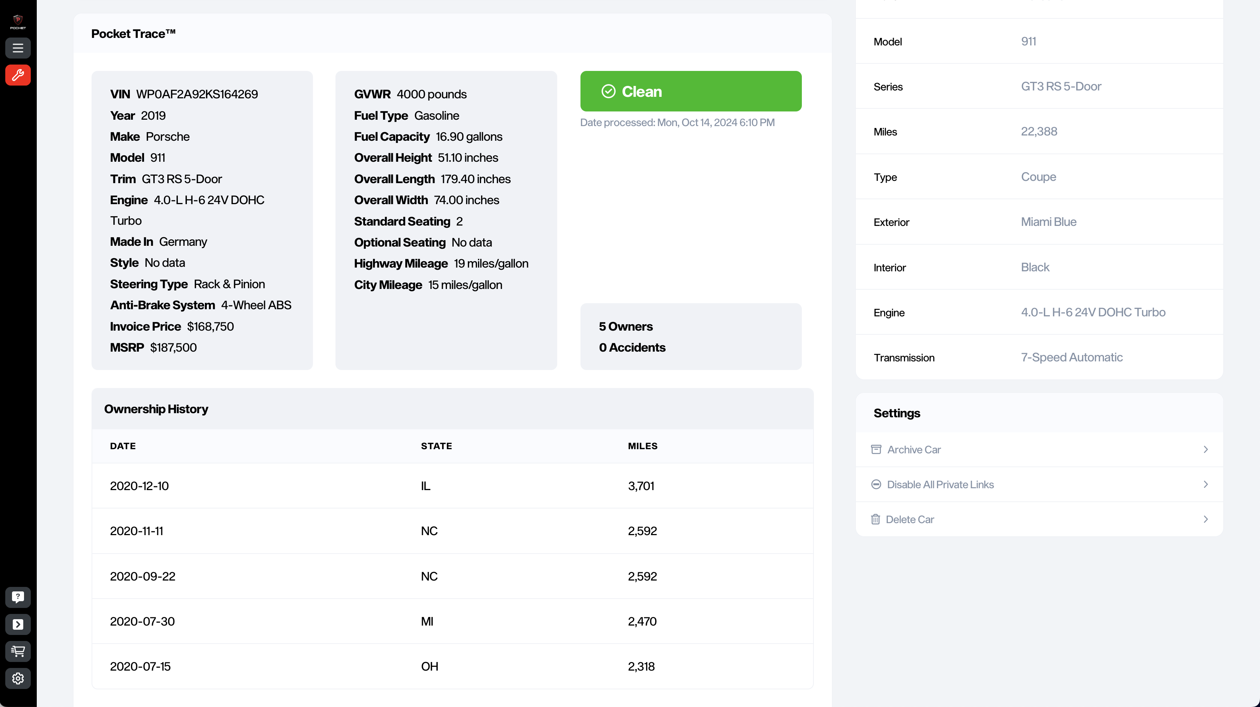The image size is (1260, 707).
Task: Click the archive box icon next to Archive Car
Action: pos(876,449)
